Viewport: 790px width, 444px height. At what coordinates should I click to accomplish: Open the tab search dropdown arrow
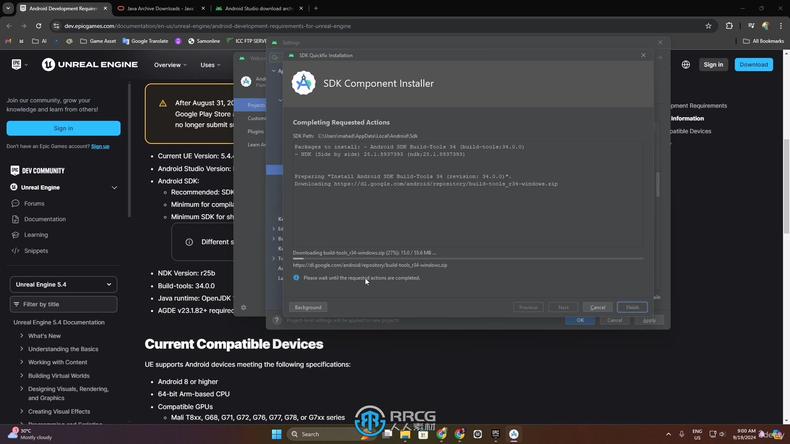pyautogui.click(x=8, y=8)
